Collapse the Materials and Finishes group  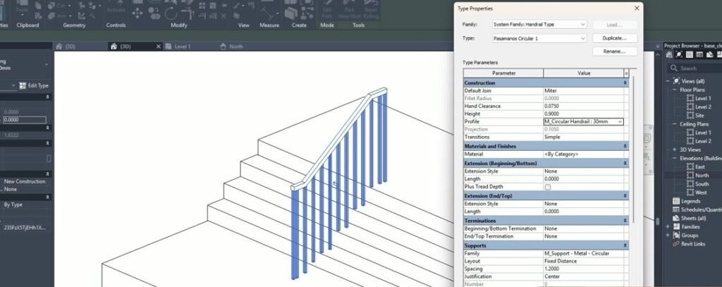click(x=625, y=146)
